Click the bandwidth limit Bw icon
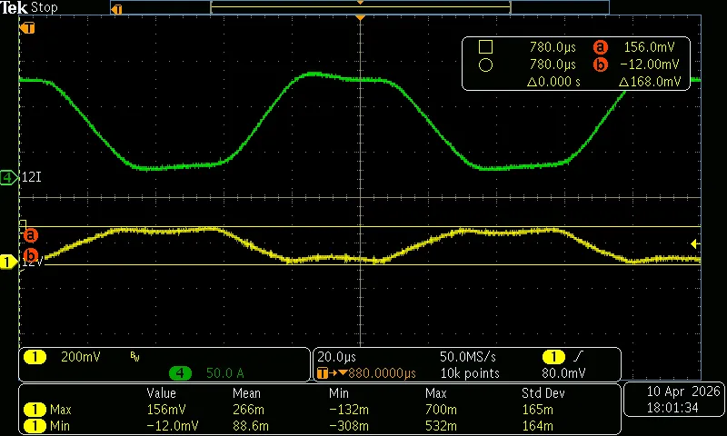This screenshot has width=727, height=436. (134, 356)
